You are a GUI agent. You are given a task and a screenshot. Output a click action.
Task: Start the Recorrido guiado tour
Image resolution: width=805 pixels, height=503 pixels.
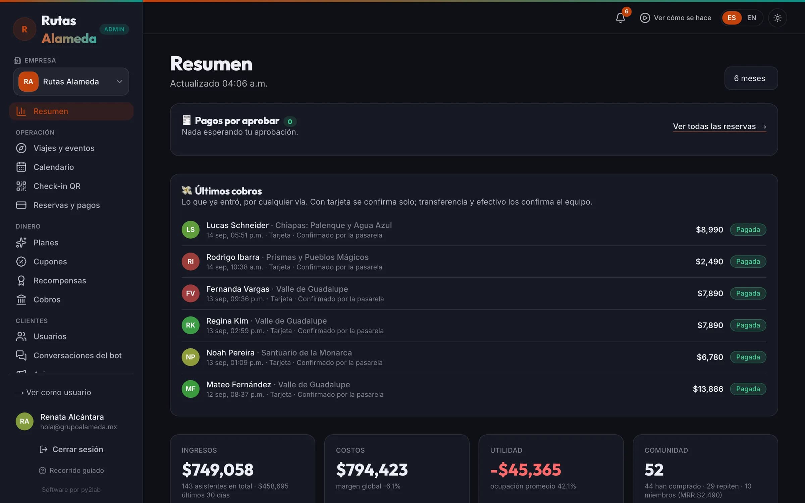tap(71, 470)
